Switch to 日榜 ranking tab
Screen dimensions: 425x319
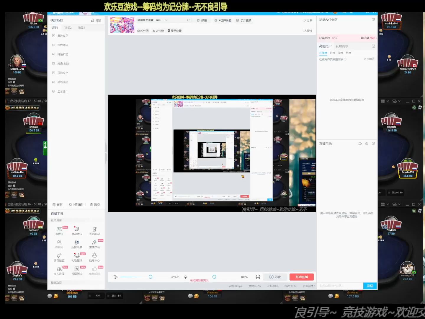(332, 53)
